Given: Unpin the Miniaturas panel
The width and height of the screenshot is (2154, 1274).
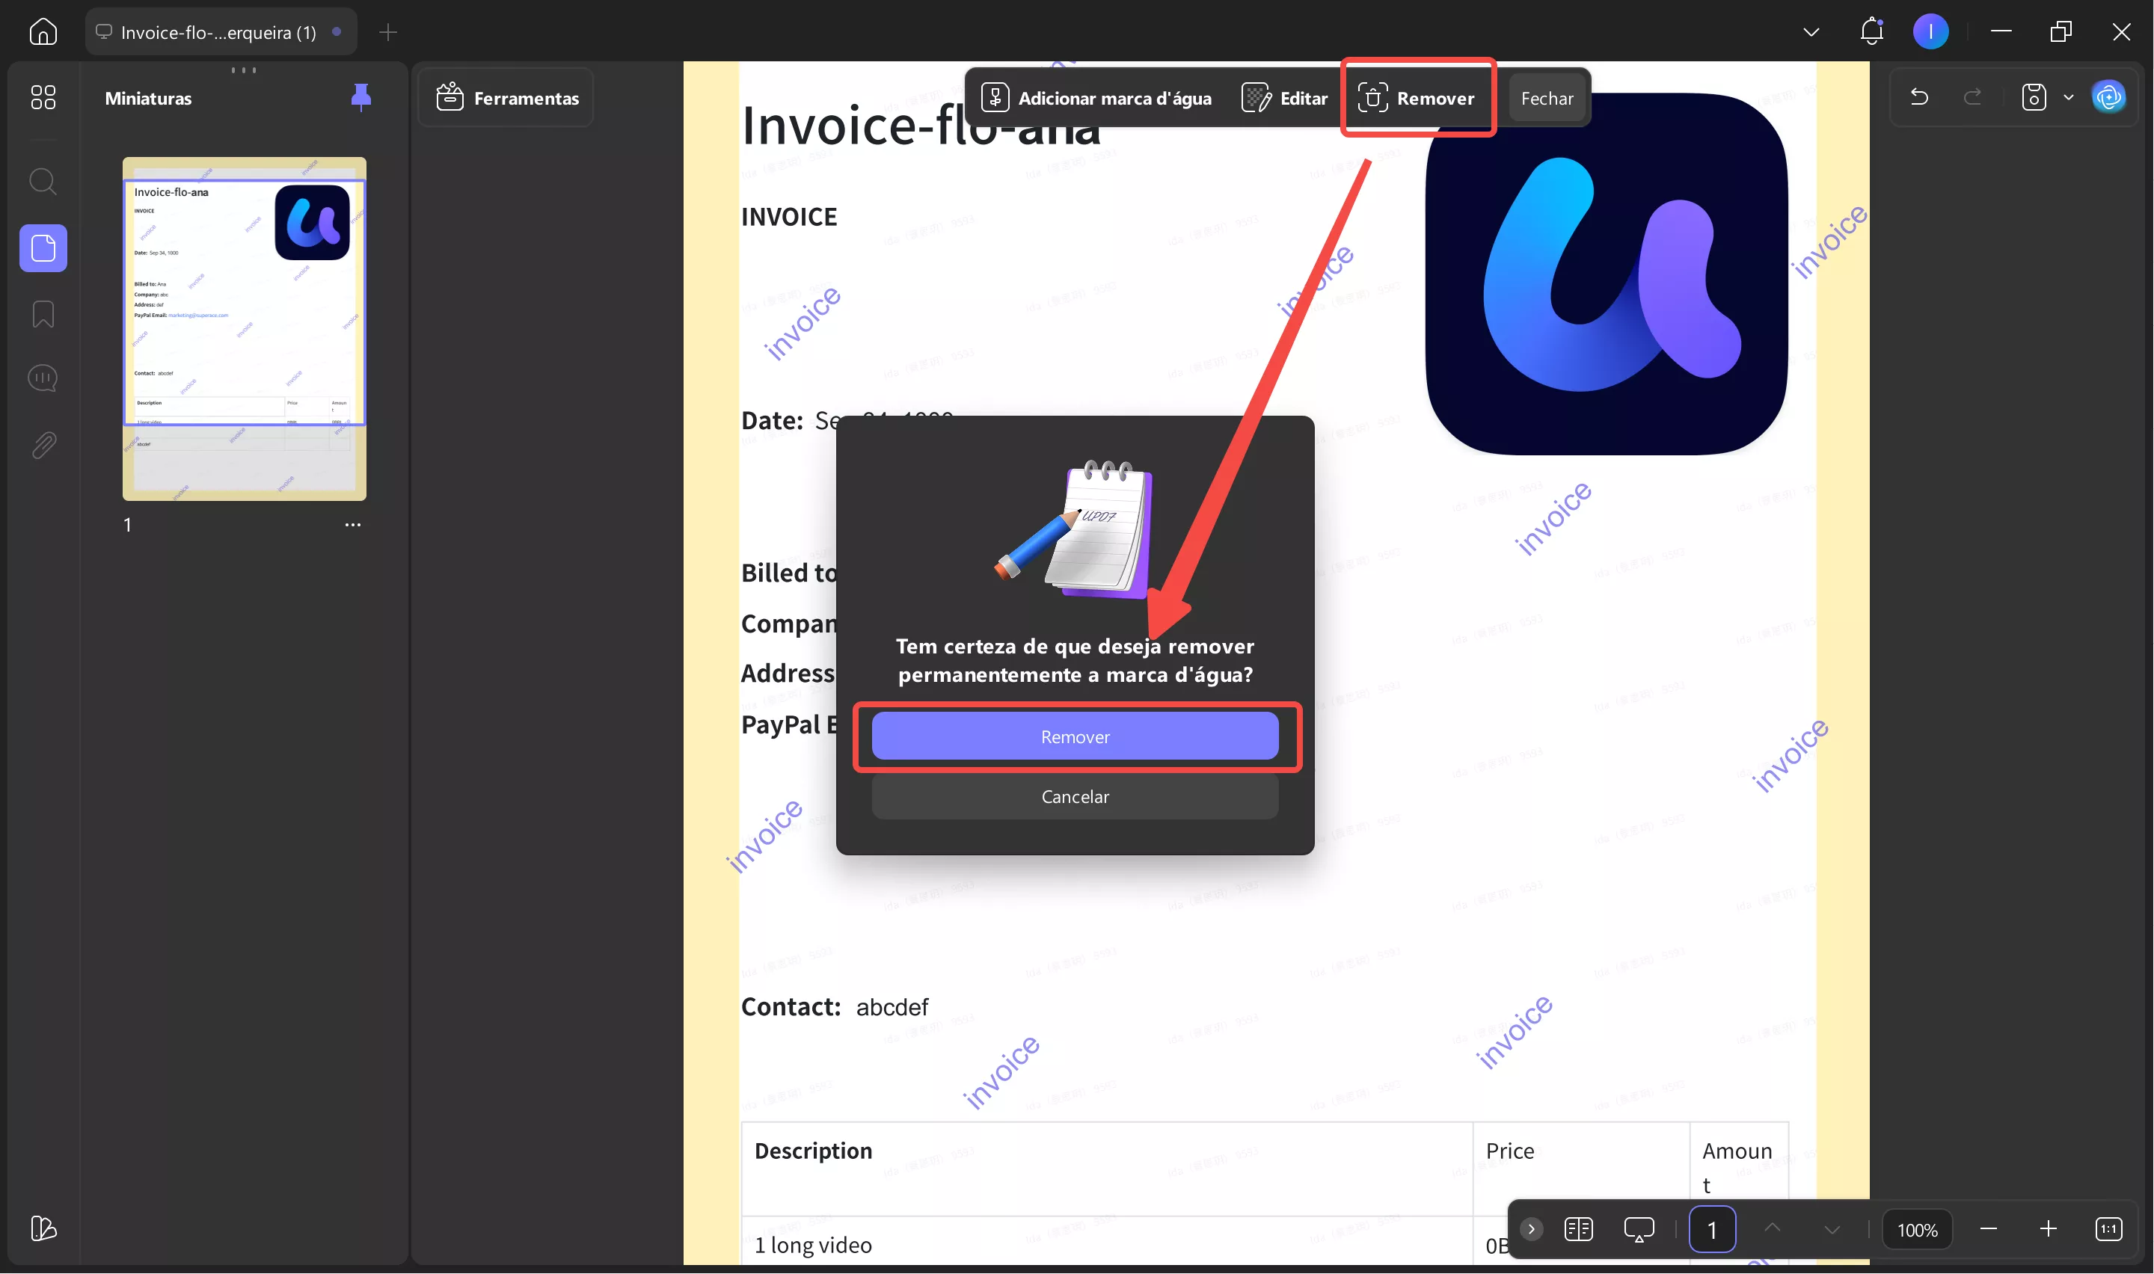Looking at the screenshot, I should click(360, 97).
